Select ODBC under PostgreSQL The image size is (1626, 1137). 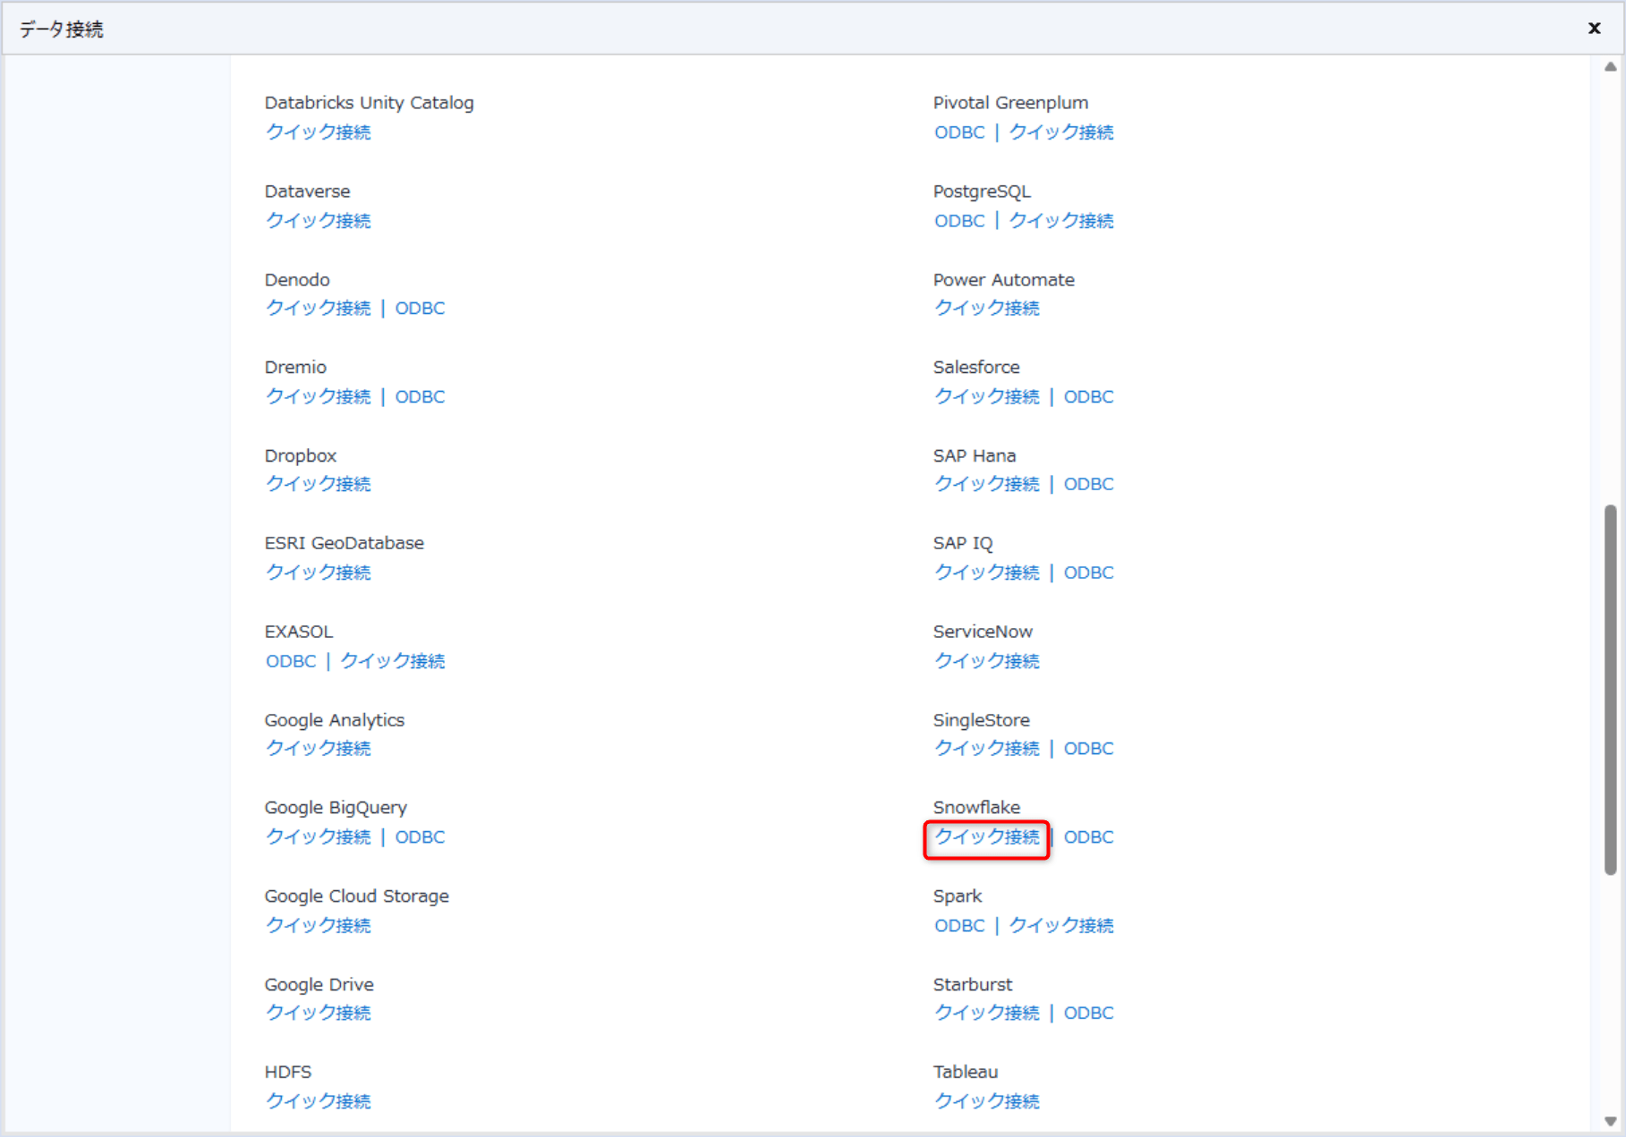[x=958, y=220]
